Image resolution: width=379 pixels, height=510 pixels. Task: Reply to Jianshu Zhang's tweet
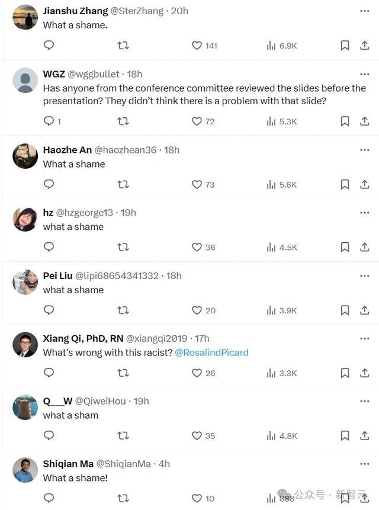[x=49, y=45]
